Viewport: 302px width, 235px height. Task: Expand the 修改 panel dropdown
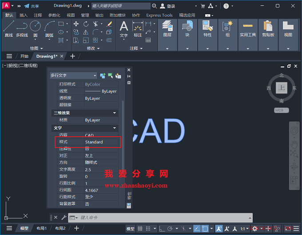(x=93, y=48)
